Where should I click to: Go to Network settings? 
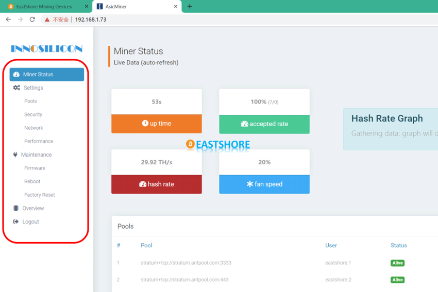pyautogui.click(x=33, y=128)
